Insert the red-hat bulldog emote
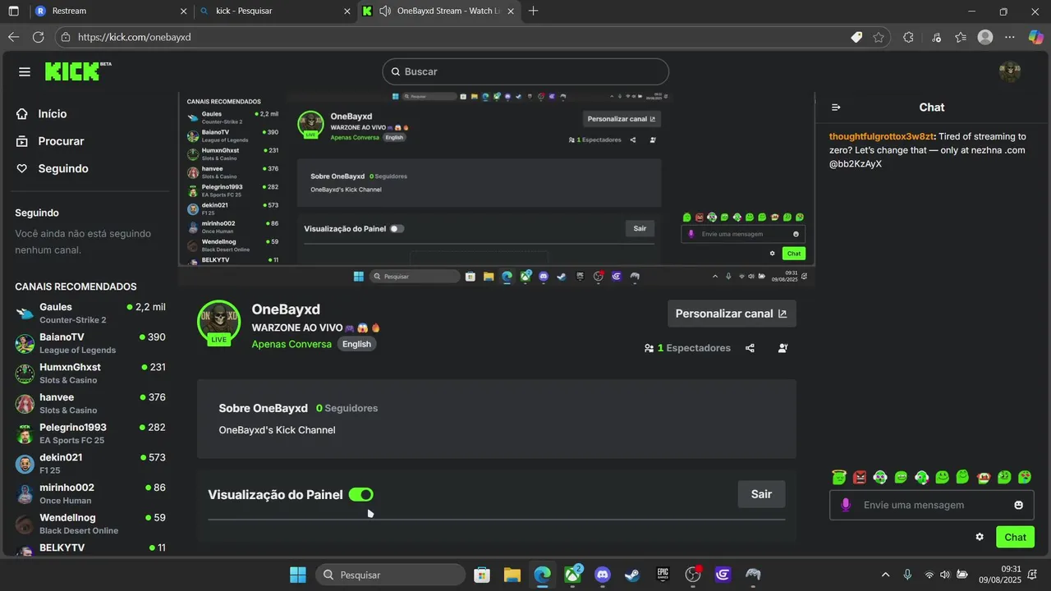This screenshot has height=591, width=1051. tap(984, 477)
